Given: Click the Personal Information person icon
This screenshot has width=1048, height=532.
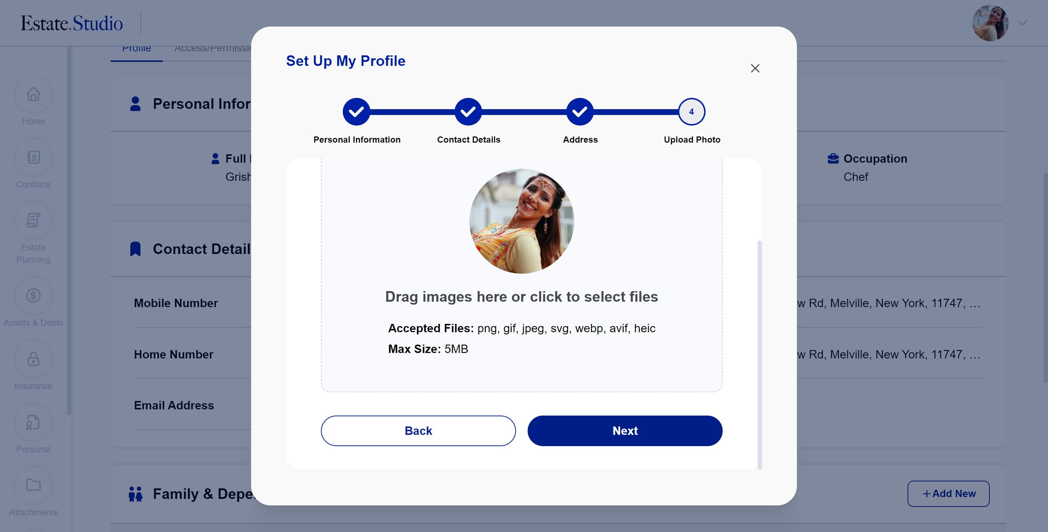Looking at the screenshot, I should [x=135, y=104].
